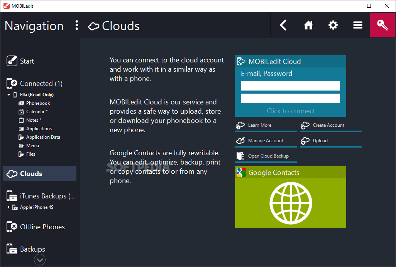Open the Navigation three-dots options menu
The height and width of the screenshot is (267, 396).
(77, 25)
